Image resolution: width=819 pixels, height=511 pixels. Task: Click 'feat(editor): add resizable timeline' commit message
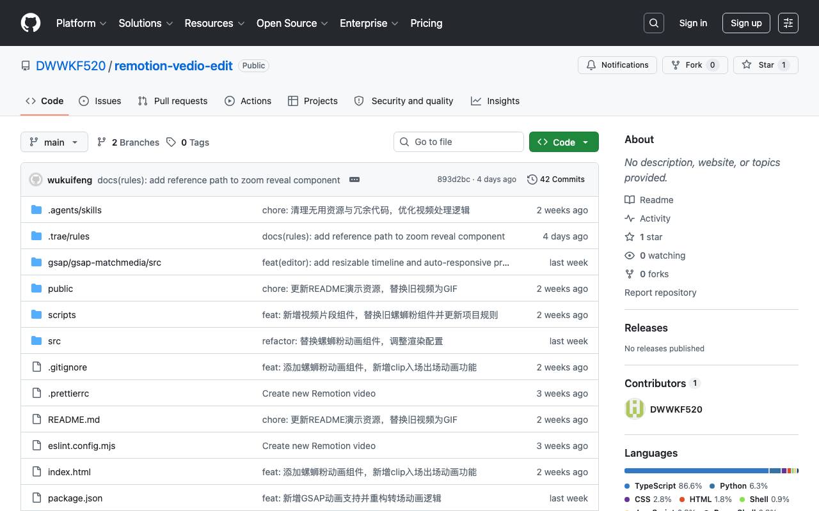[386, 263]
